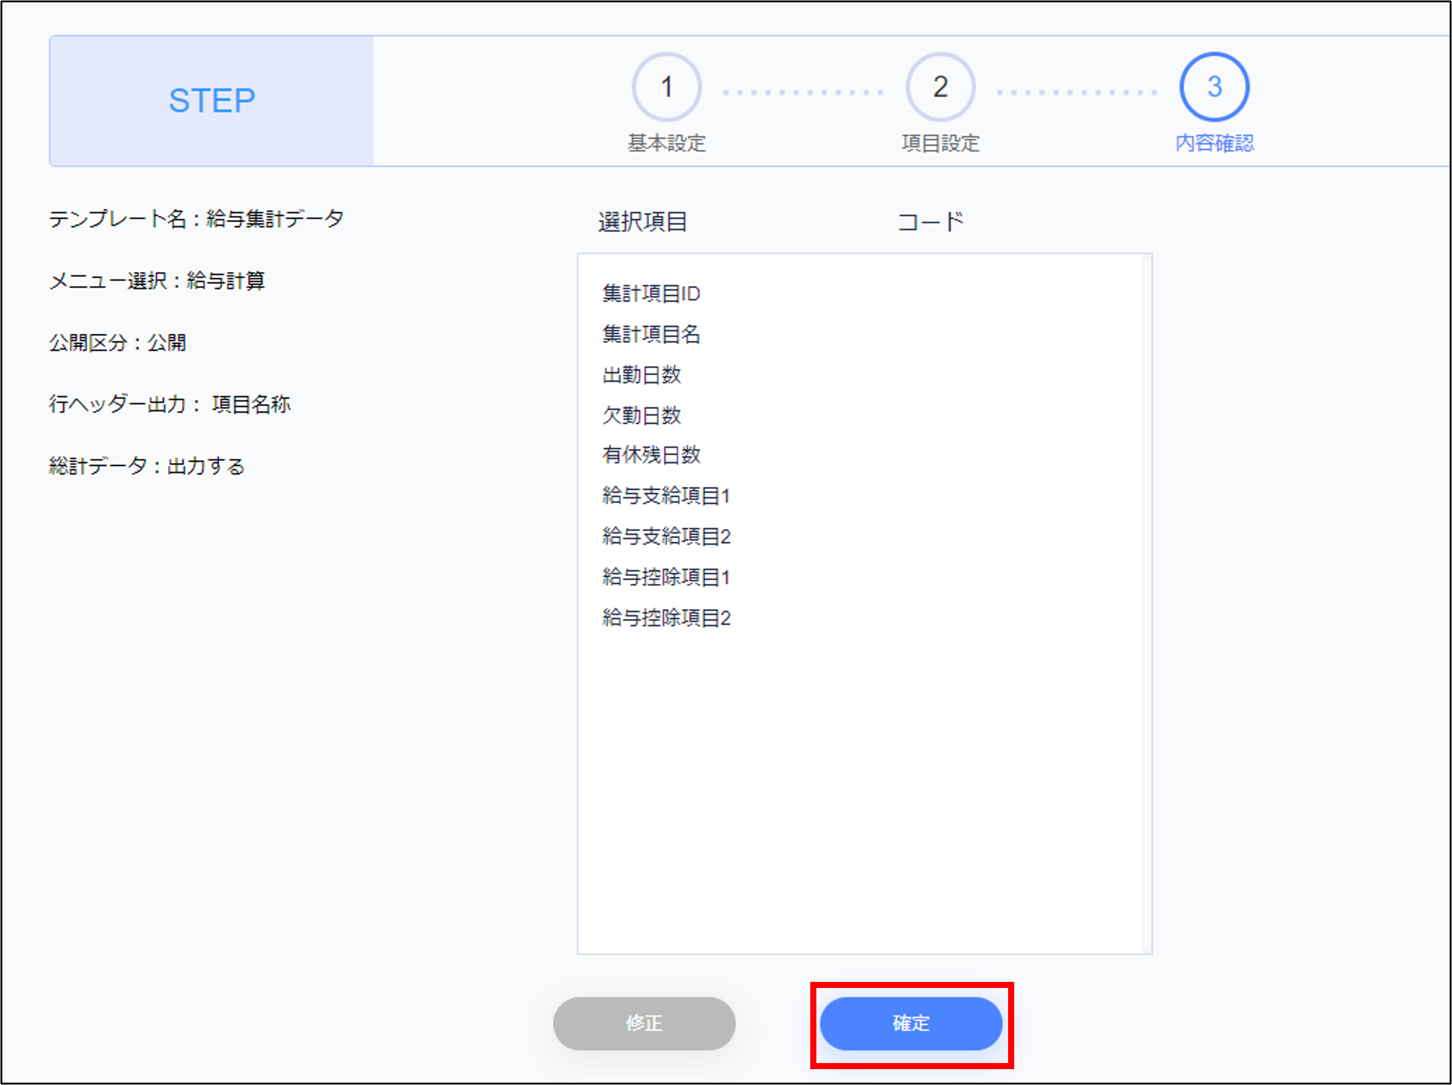Click the コード column header

tap(929, 222)
